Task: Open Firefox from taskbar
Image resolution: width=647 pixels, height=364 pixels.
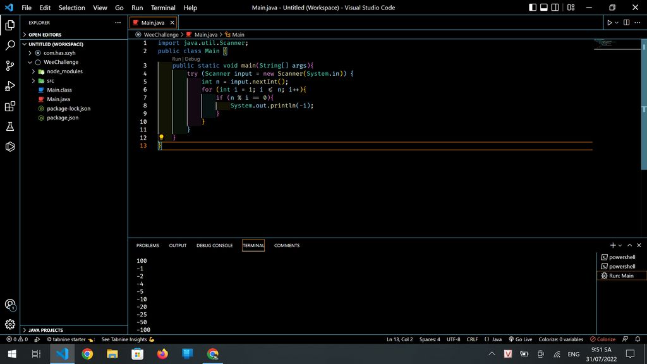Action: (x=162, y=354)
